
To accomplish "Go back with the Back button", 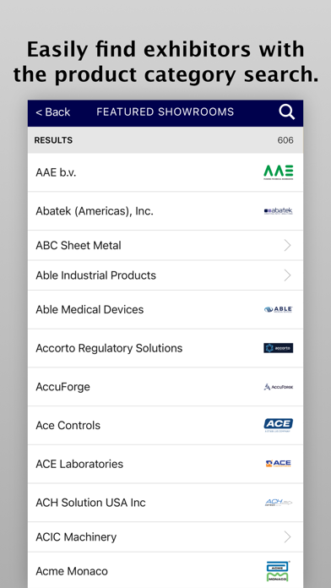I will click(x=53, y=112).
